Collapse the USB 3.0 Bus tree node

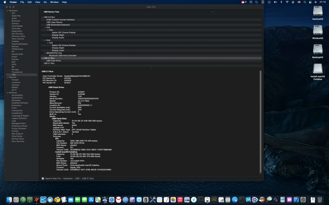(x=42, y=17)
